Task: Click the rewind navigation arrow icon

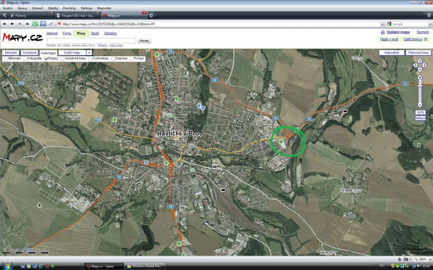Action: click(4, 24)
